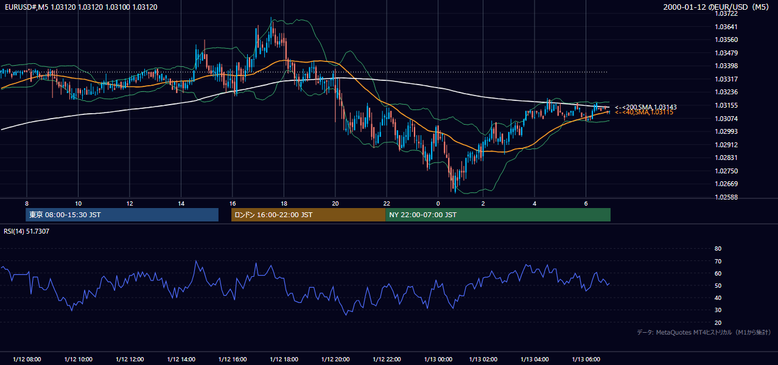
Task: Click RSI scale level 50
Action: tap(718, 285)
